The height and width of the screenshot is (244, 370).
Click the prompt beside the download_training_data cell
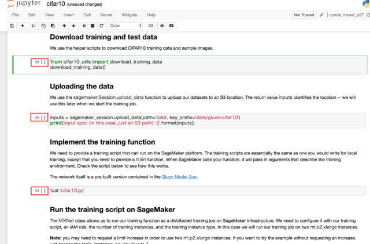coord(39,62)
